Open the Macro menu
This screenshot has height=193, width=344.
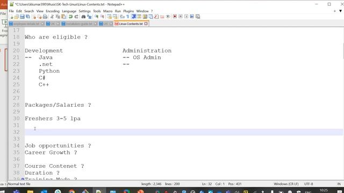click(107, 11)
